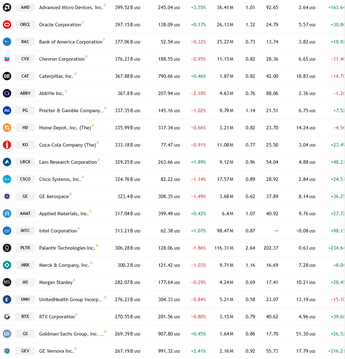Open Procter & Gamble Company link
Image resolution: width=345 pixels, height=359 pixels.
pos(71,110)
